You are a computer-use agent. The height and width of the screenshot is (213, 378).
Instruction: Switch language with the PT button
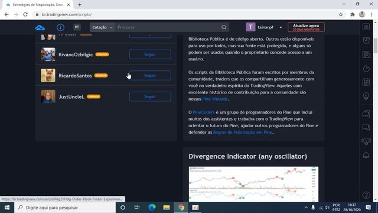pyautogui.click(x=77, y=27)
